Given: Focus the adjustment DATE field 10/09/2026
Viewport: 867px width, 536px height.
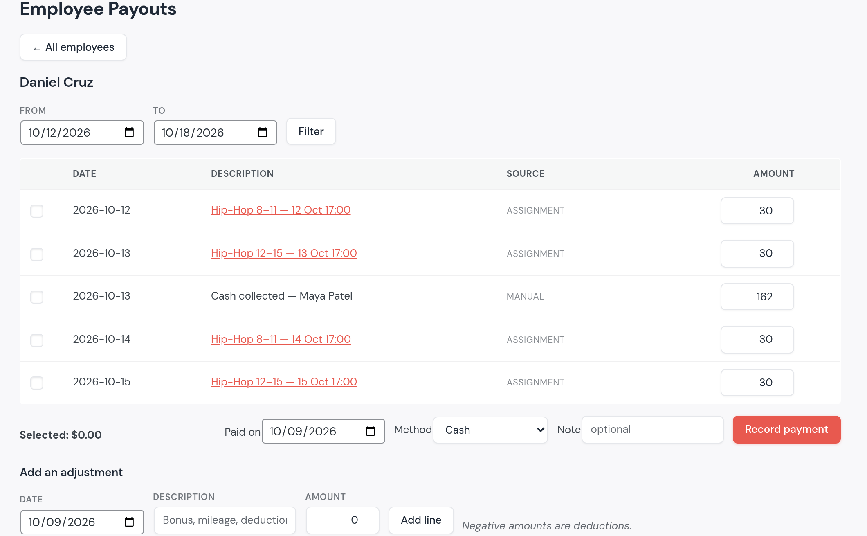Looking at the screenshot, I should 82,522.
